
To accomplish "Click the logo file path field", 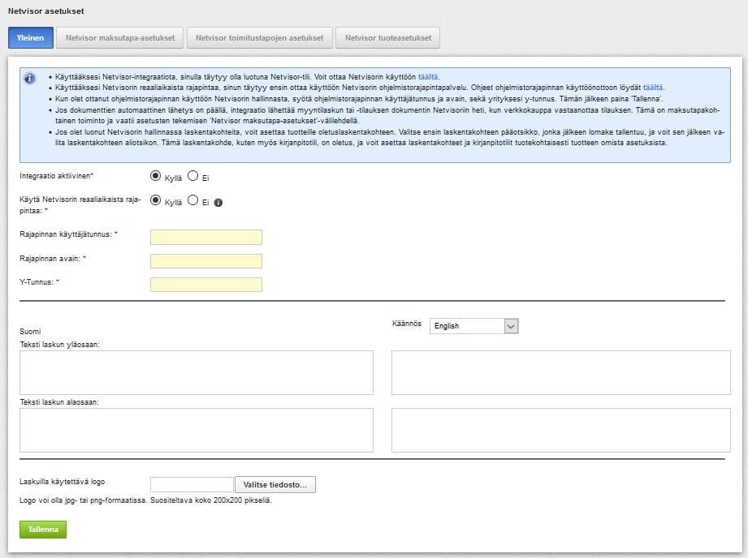I will [192, 485].
